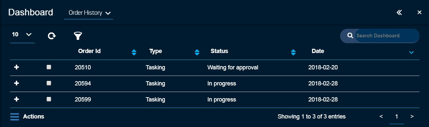Viewport: 429px width, 127px height.
Task: Check the box for order 20510
Action: [49, 67]
